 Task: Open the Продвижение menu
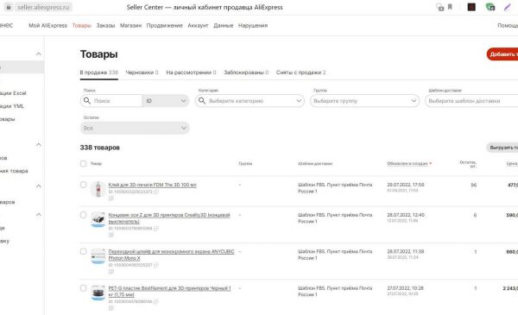click(165, 25)
